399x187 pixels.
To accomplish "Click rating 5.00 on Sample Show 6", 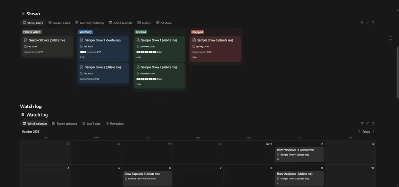I will (195, 57).
